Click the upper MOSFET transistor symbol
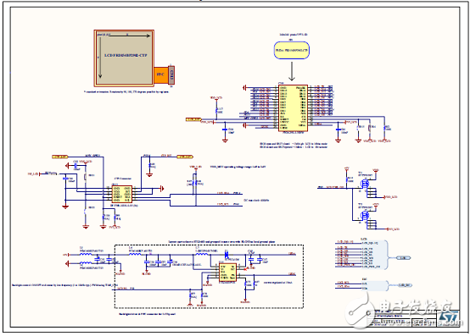 pos(365,184)
